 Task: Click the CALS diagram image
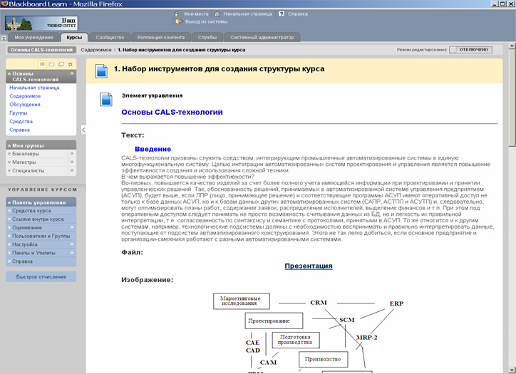point(309,332)
